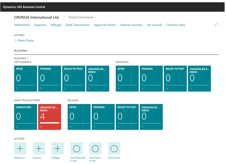The width and height of the screenshot is (226, 164).
Task: Click the Synchronize circle icon
Action: point(114,148)
